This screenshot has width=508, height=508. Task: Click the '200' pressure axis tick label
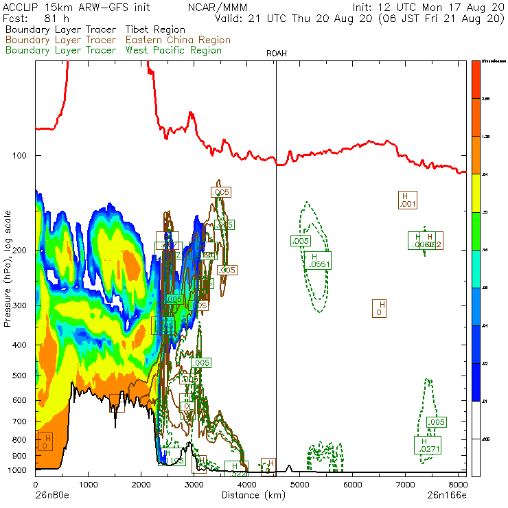tap(19, 250)
